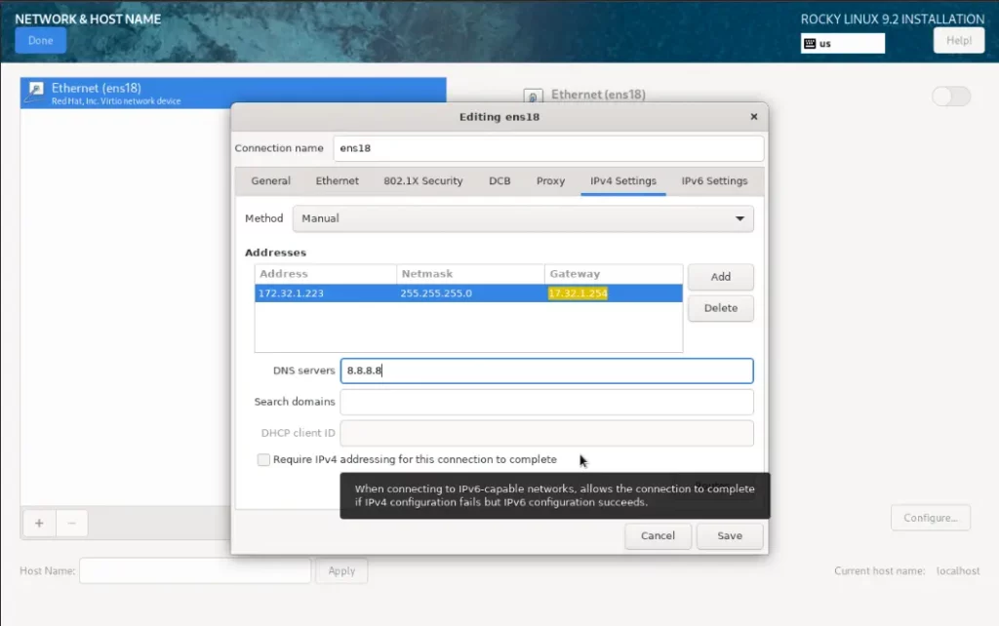Click the Add address button
This screenshot has height=626, width=999.
(x=721, y=277)
